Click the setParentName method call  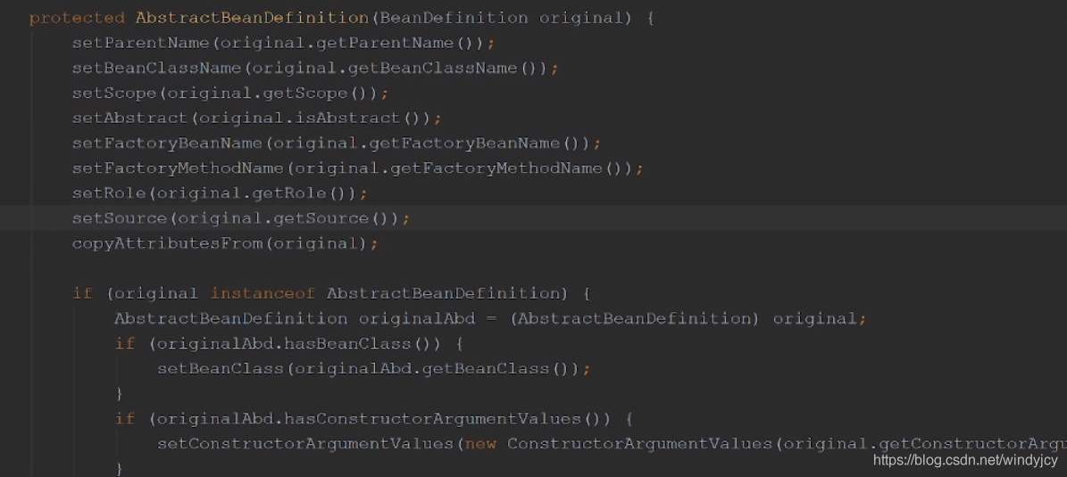pos(141,44)
